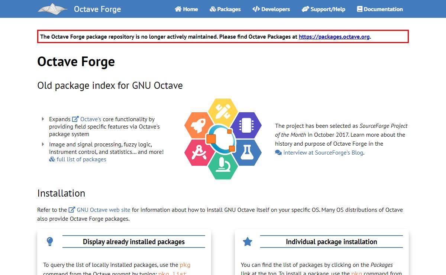Click the star icon on Individual package card

[248, 242]
